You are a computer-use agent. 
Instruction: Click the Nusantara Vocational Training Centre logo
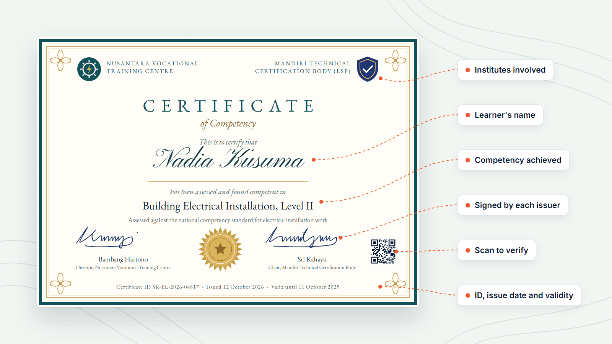(89, 69)
